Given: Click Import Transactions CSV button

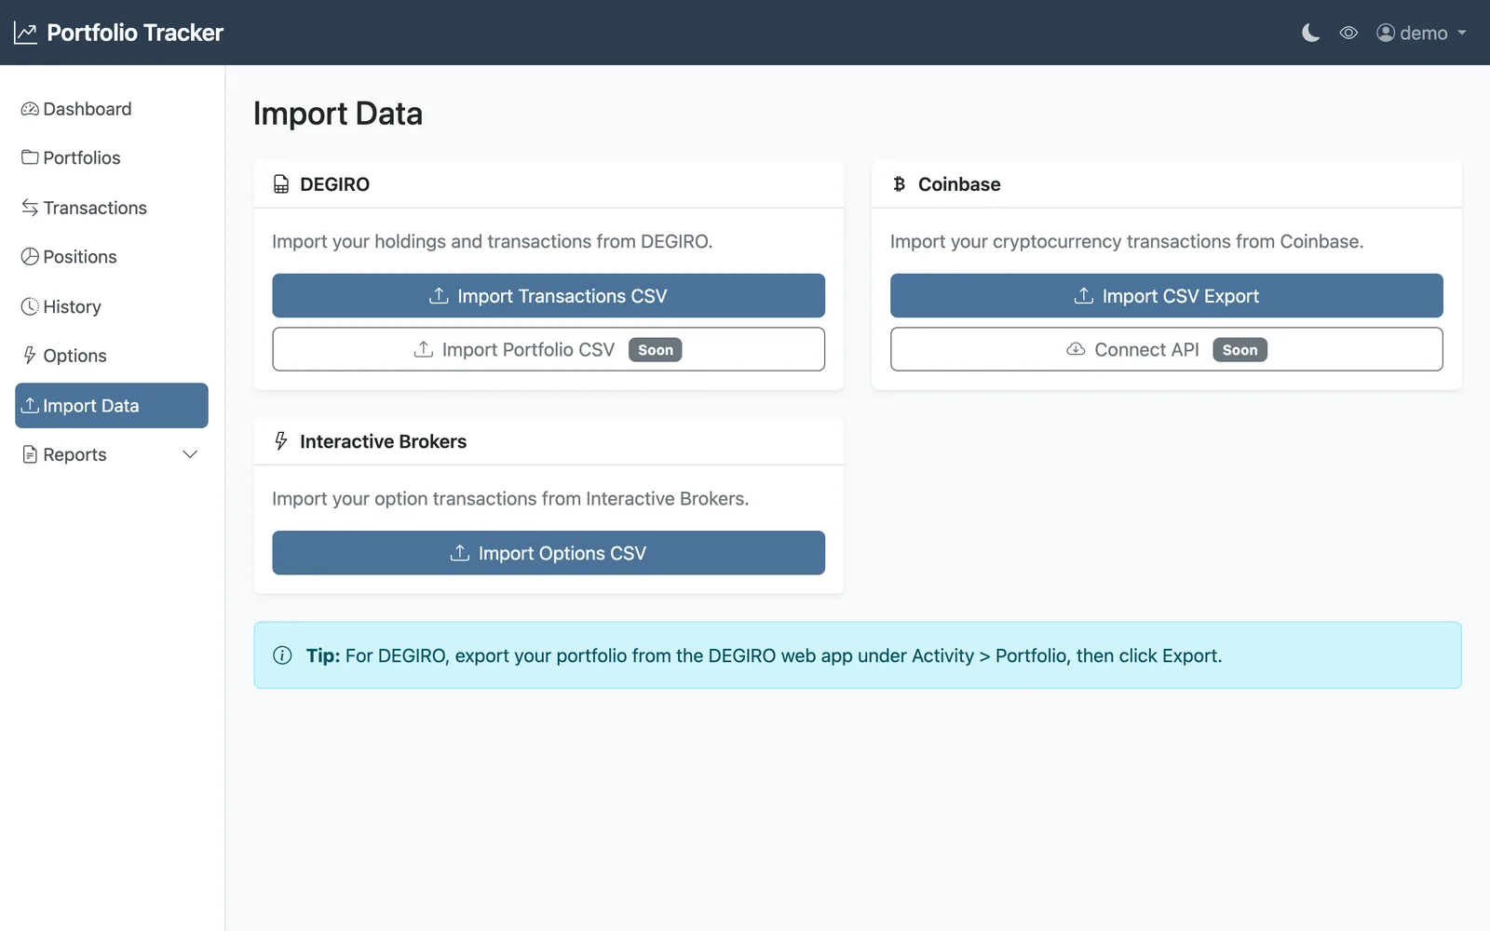Looking at the screenshot, I should [549, 295].
